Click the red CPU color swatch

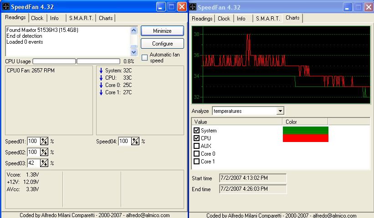[306, 138]
